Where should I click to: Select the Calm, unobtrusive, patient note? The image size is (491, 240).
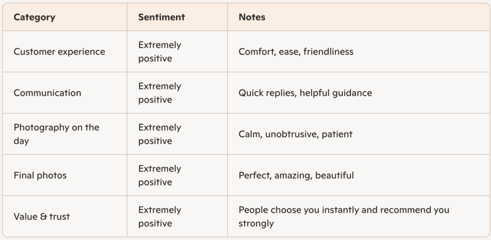(x=295, y=134)
